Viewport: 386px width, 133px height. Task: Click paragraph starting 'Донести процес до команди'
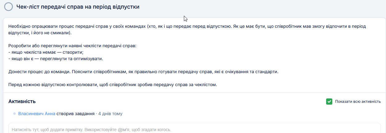point(143,72)
